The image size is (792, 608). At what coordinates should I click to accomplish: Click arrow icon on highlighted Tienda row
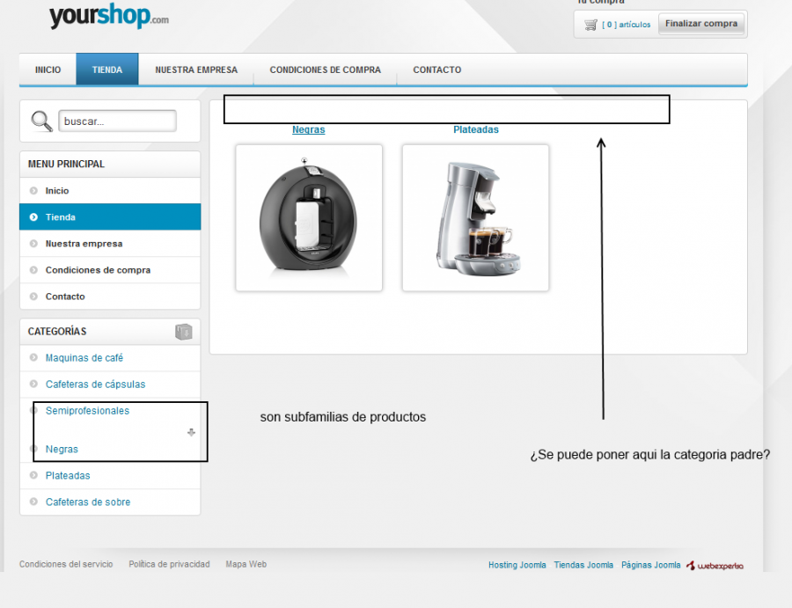33,217
